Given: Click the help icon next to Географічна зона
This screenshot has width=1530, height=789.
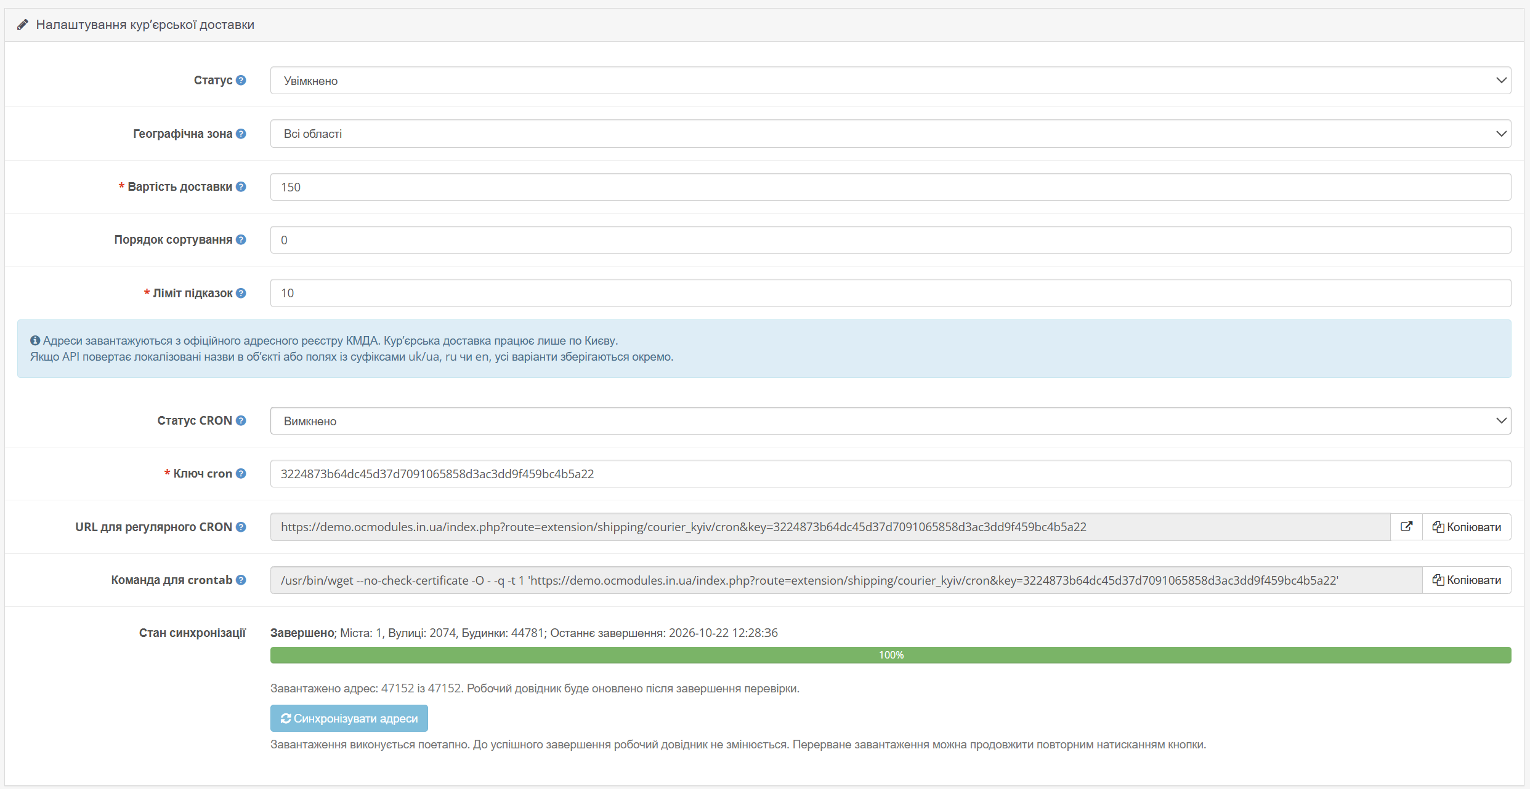Looking at the screenshot, I should click(241, 134).
